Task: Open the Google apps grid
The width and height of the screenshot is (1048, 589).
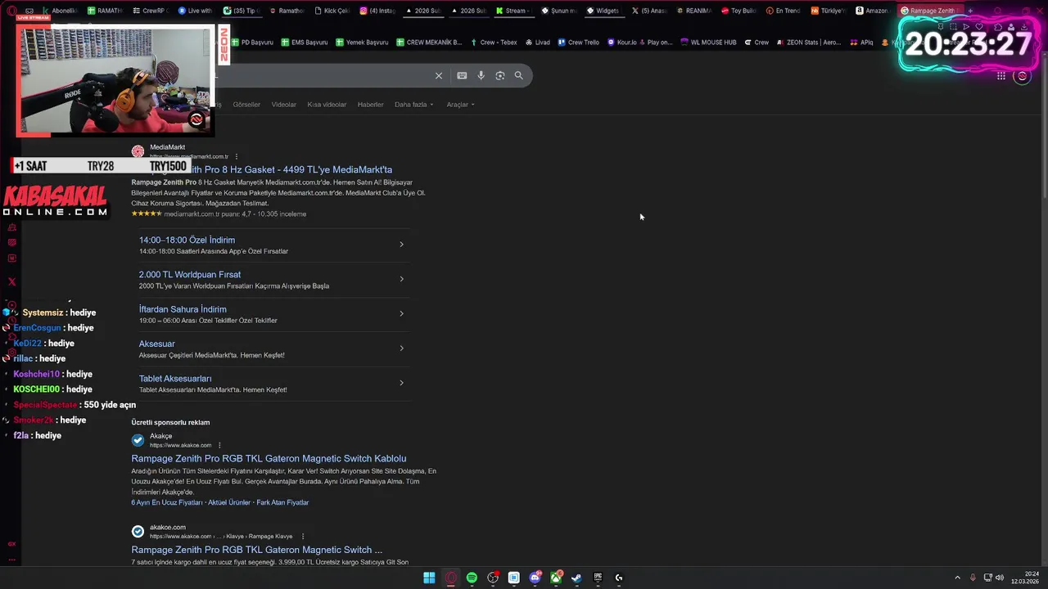Action: tap(1001, 76)
